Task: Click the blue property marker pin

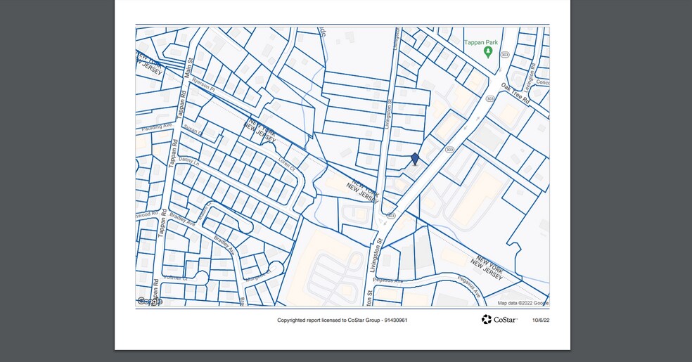Action: 415,159
